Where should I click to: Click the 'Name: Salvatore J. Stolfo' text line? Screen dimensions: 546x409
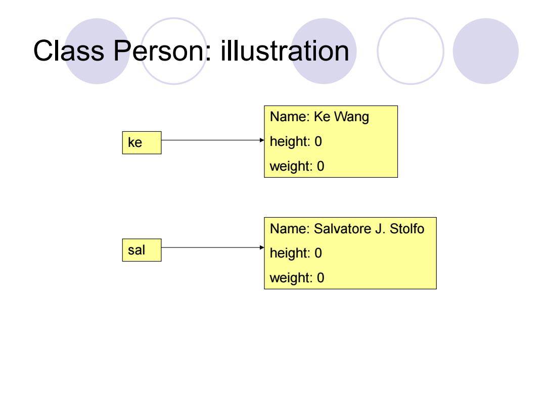click(x=347, y=229)
